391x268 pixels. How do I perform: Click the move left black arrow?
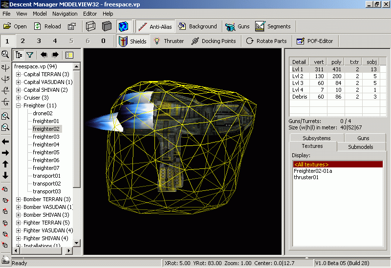point(5,142)
